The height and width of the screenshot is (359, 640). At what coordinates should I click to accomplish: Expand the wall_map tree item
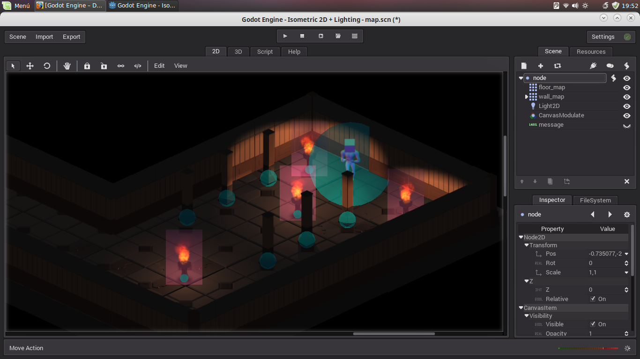pos(526,97)
